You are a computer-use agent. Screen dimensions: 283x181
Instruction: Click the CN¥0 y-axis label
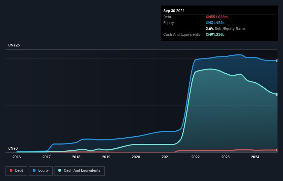(13, 148)
